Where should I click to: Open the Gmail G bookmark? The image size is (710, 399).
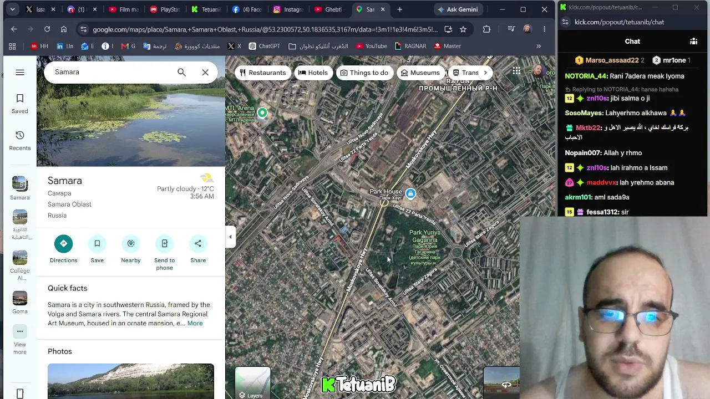coord(128,46)
